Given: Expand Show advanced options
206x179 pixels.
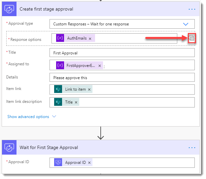Looking at the screenshot, I should click(32, 117).
